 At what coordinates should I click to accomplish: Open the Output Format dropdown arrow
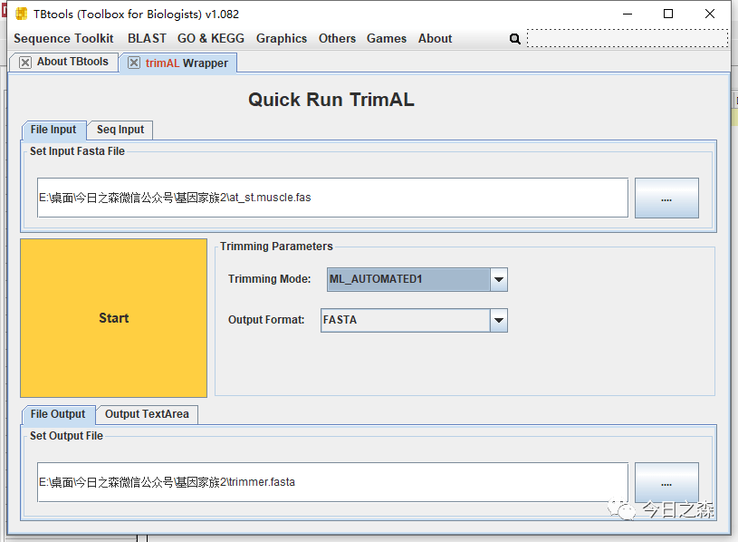(x=498, y=321)
